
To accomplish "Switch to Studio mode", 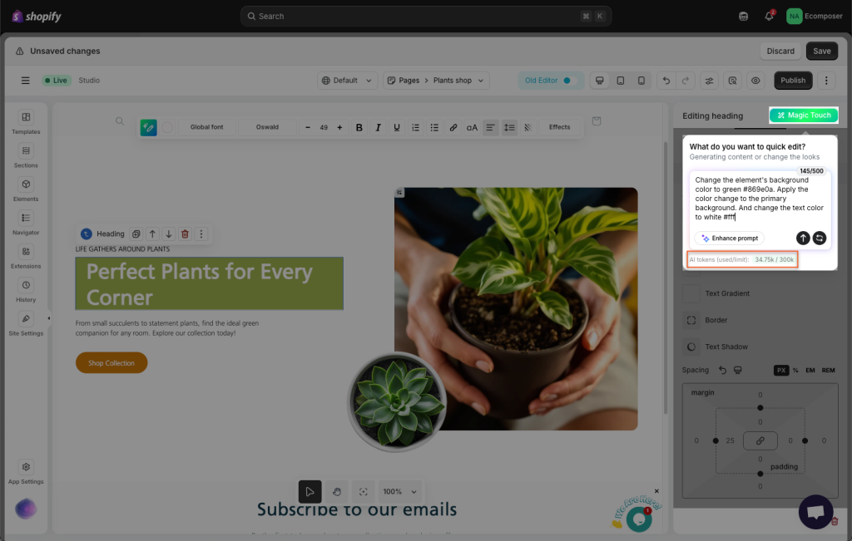I will pos(89,81).
